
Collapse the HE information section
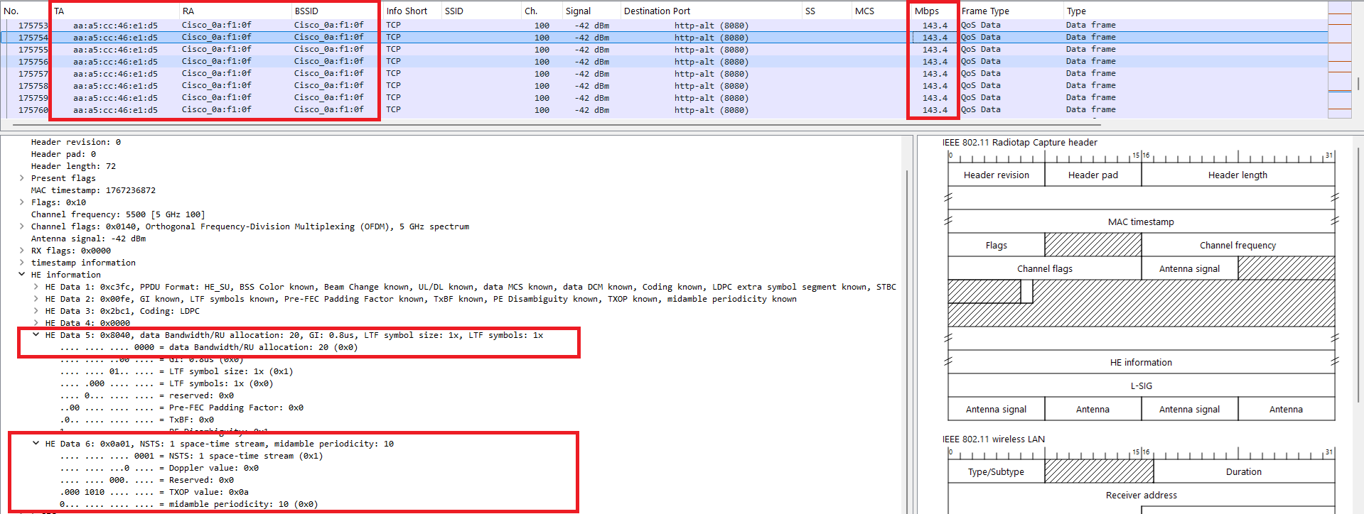tap(22, 275)
